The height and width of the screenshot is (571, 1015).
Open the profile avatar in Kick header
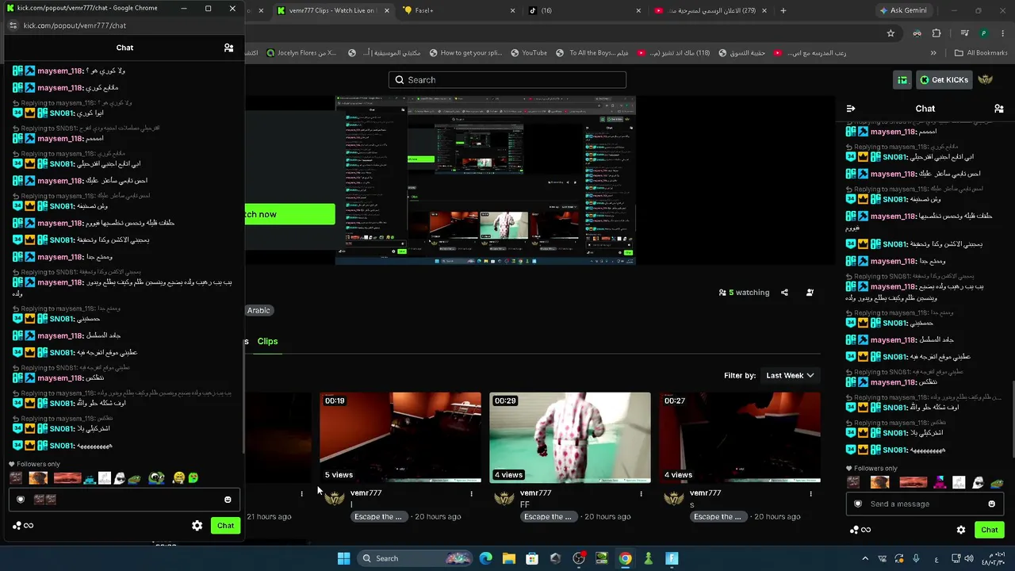point(986,80)
